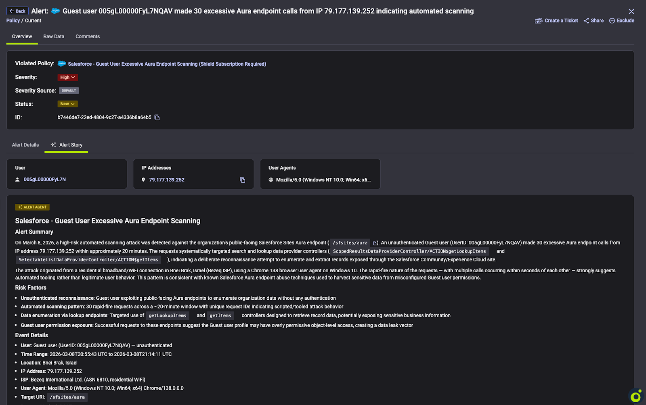Click getItems chip in Risk Factors
The image size is (646, 405).
point(220,315)
